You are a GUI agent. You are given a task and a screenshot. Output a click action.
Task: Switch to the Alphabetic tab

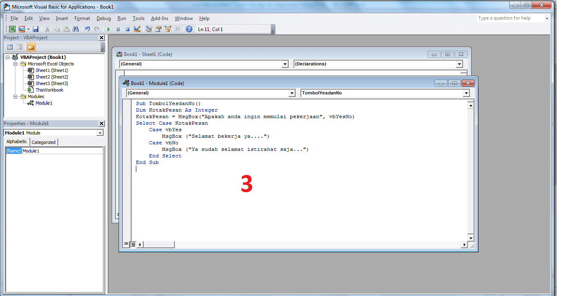(x=17, y=142)
